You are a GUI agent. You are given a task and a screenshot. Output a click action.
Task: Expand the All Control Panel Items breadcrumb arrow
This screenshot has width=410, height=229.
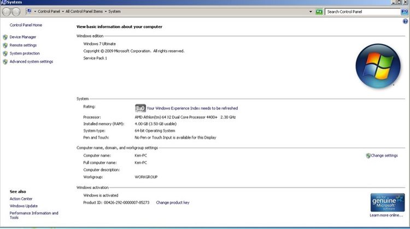106,11
